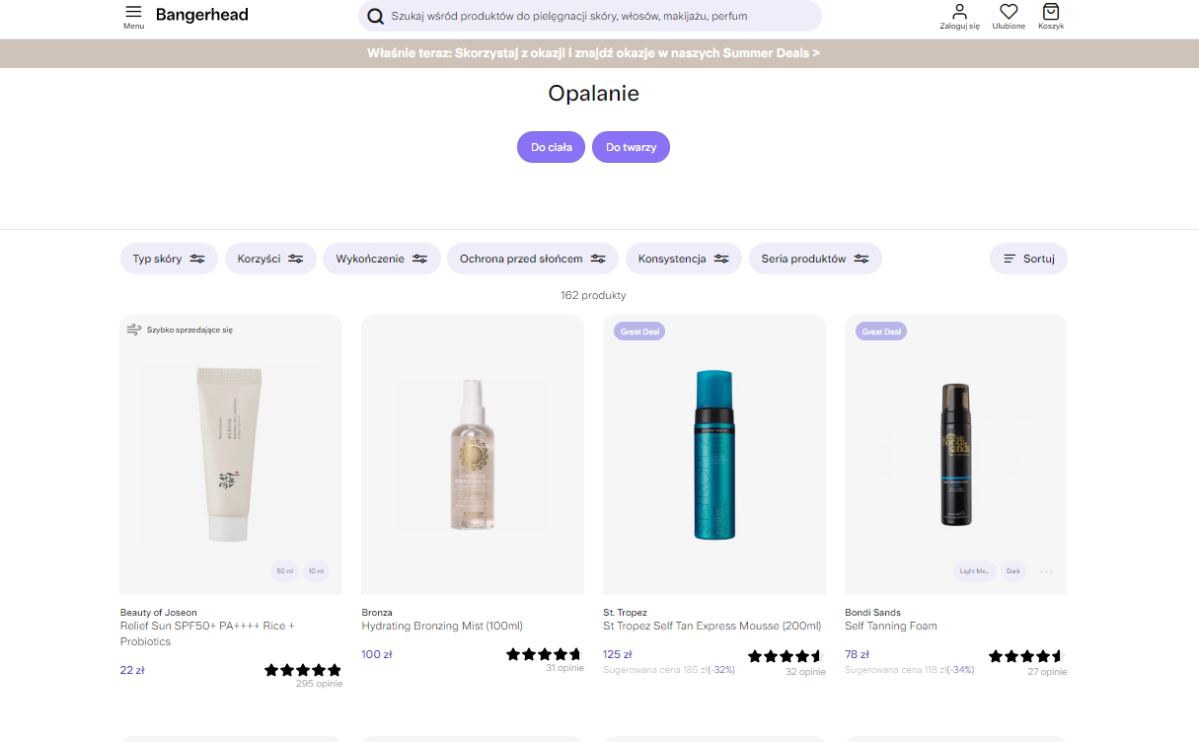Viewport: 1199px width, 742px height.
Task: Click the 125 zł price
Action: 618,654
